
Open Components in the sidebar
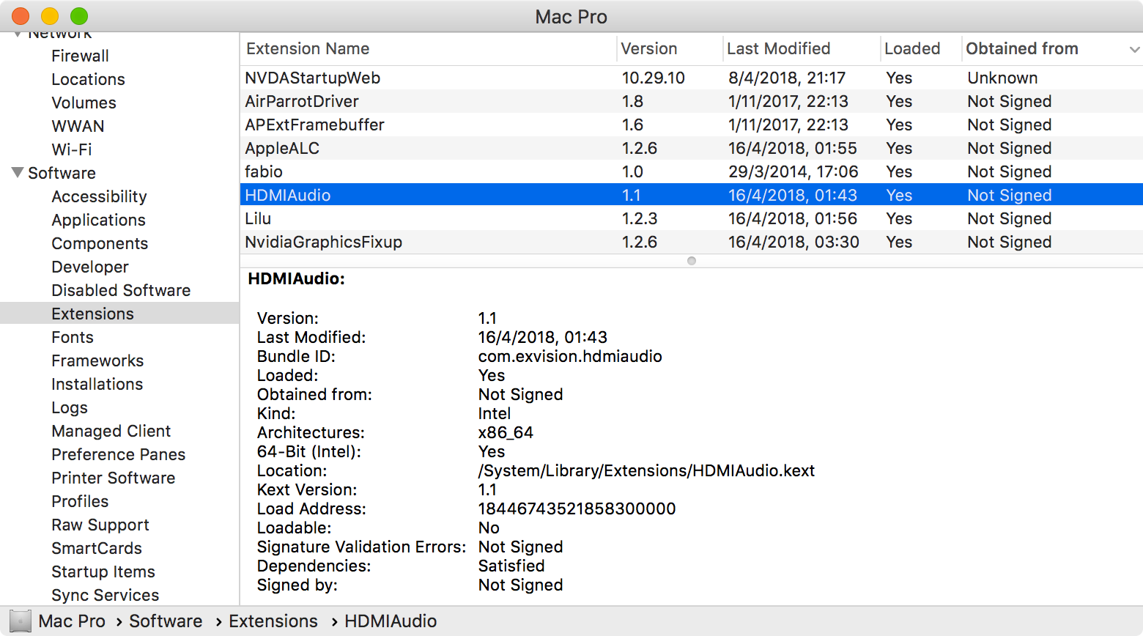(x=100, y=243)
